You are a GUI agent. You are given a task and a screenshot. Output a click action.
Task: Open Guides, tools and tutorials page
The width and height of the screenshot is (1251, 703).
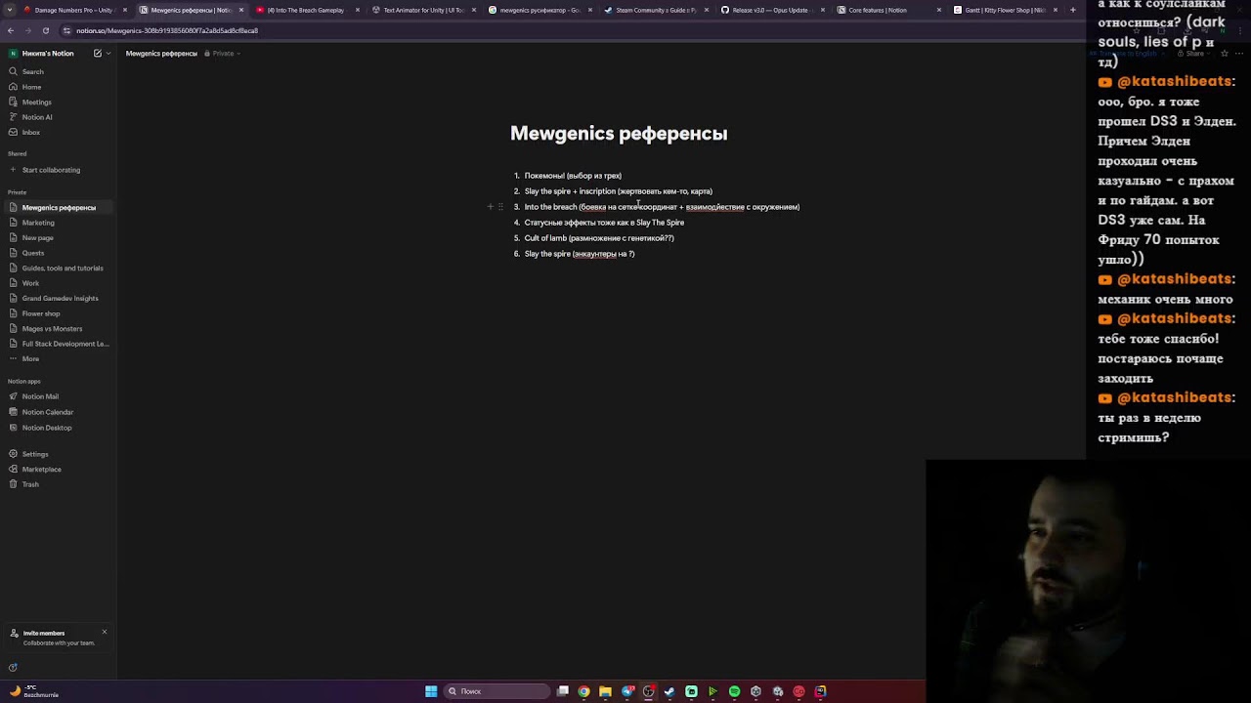click(59, 268)
